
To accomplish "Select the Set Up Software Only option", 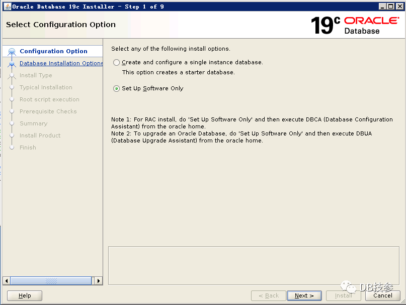I will point(117,89).
